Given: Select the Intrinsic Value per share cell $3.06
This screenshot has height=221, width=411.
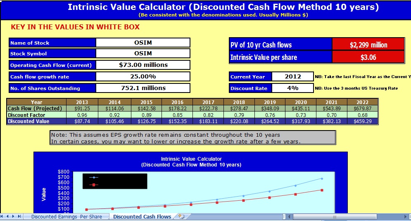Looking at the screenshot, I should pyautogui.click(x=368, y=57).
